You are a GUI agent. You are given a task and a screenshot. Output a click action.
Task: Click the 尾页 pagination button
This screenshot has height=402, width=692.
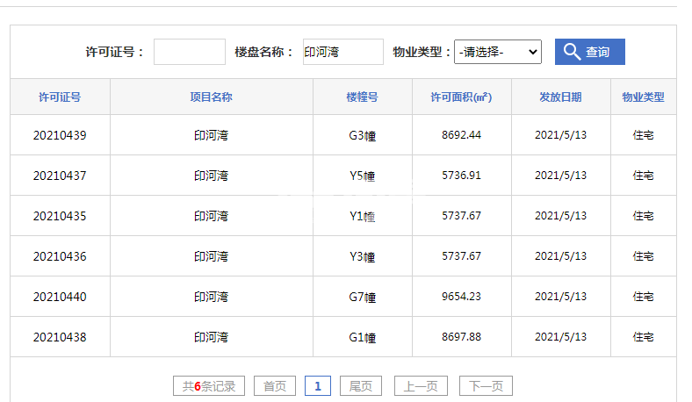coord(361,386)
